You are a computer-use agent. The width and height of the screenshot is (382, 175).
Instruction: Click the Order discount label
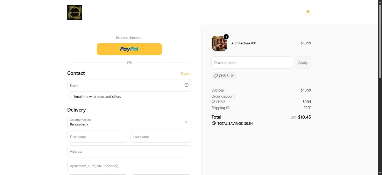[x=223, y=96]
